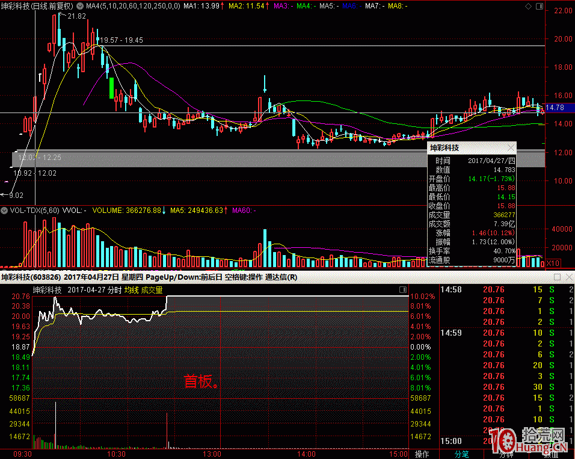Close the intraday 分时 window
575x459 pixels.
pyautogui.click(x=568, y=277)
